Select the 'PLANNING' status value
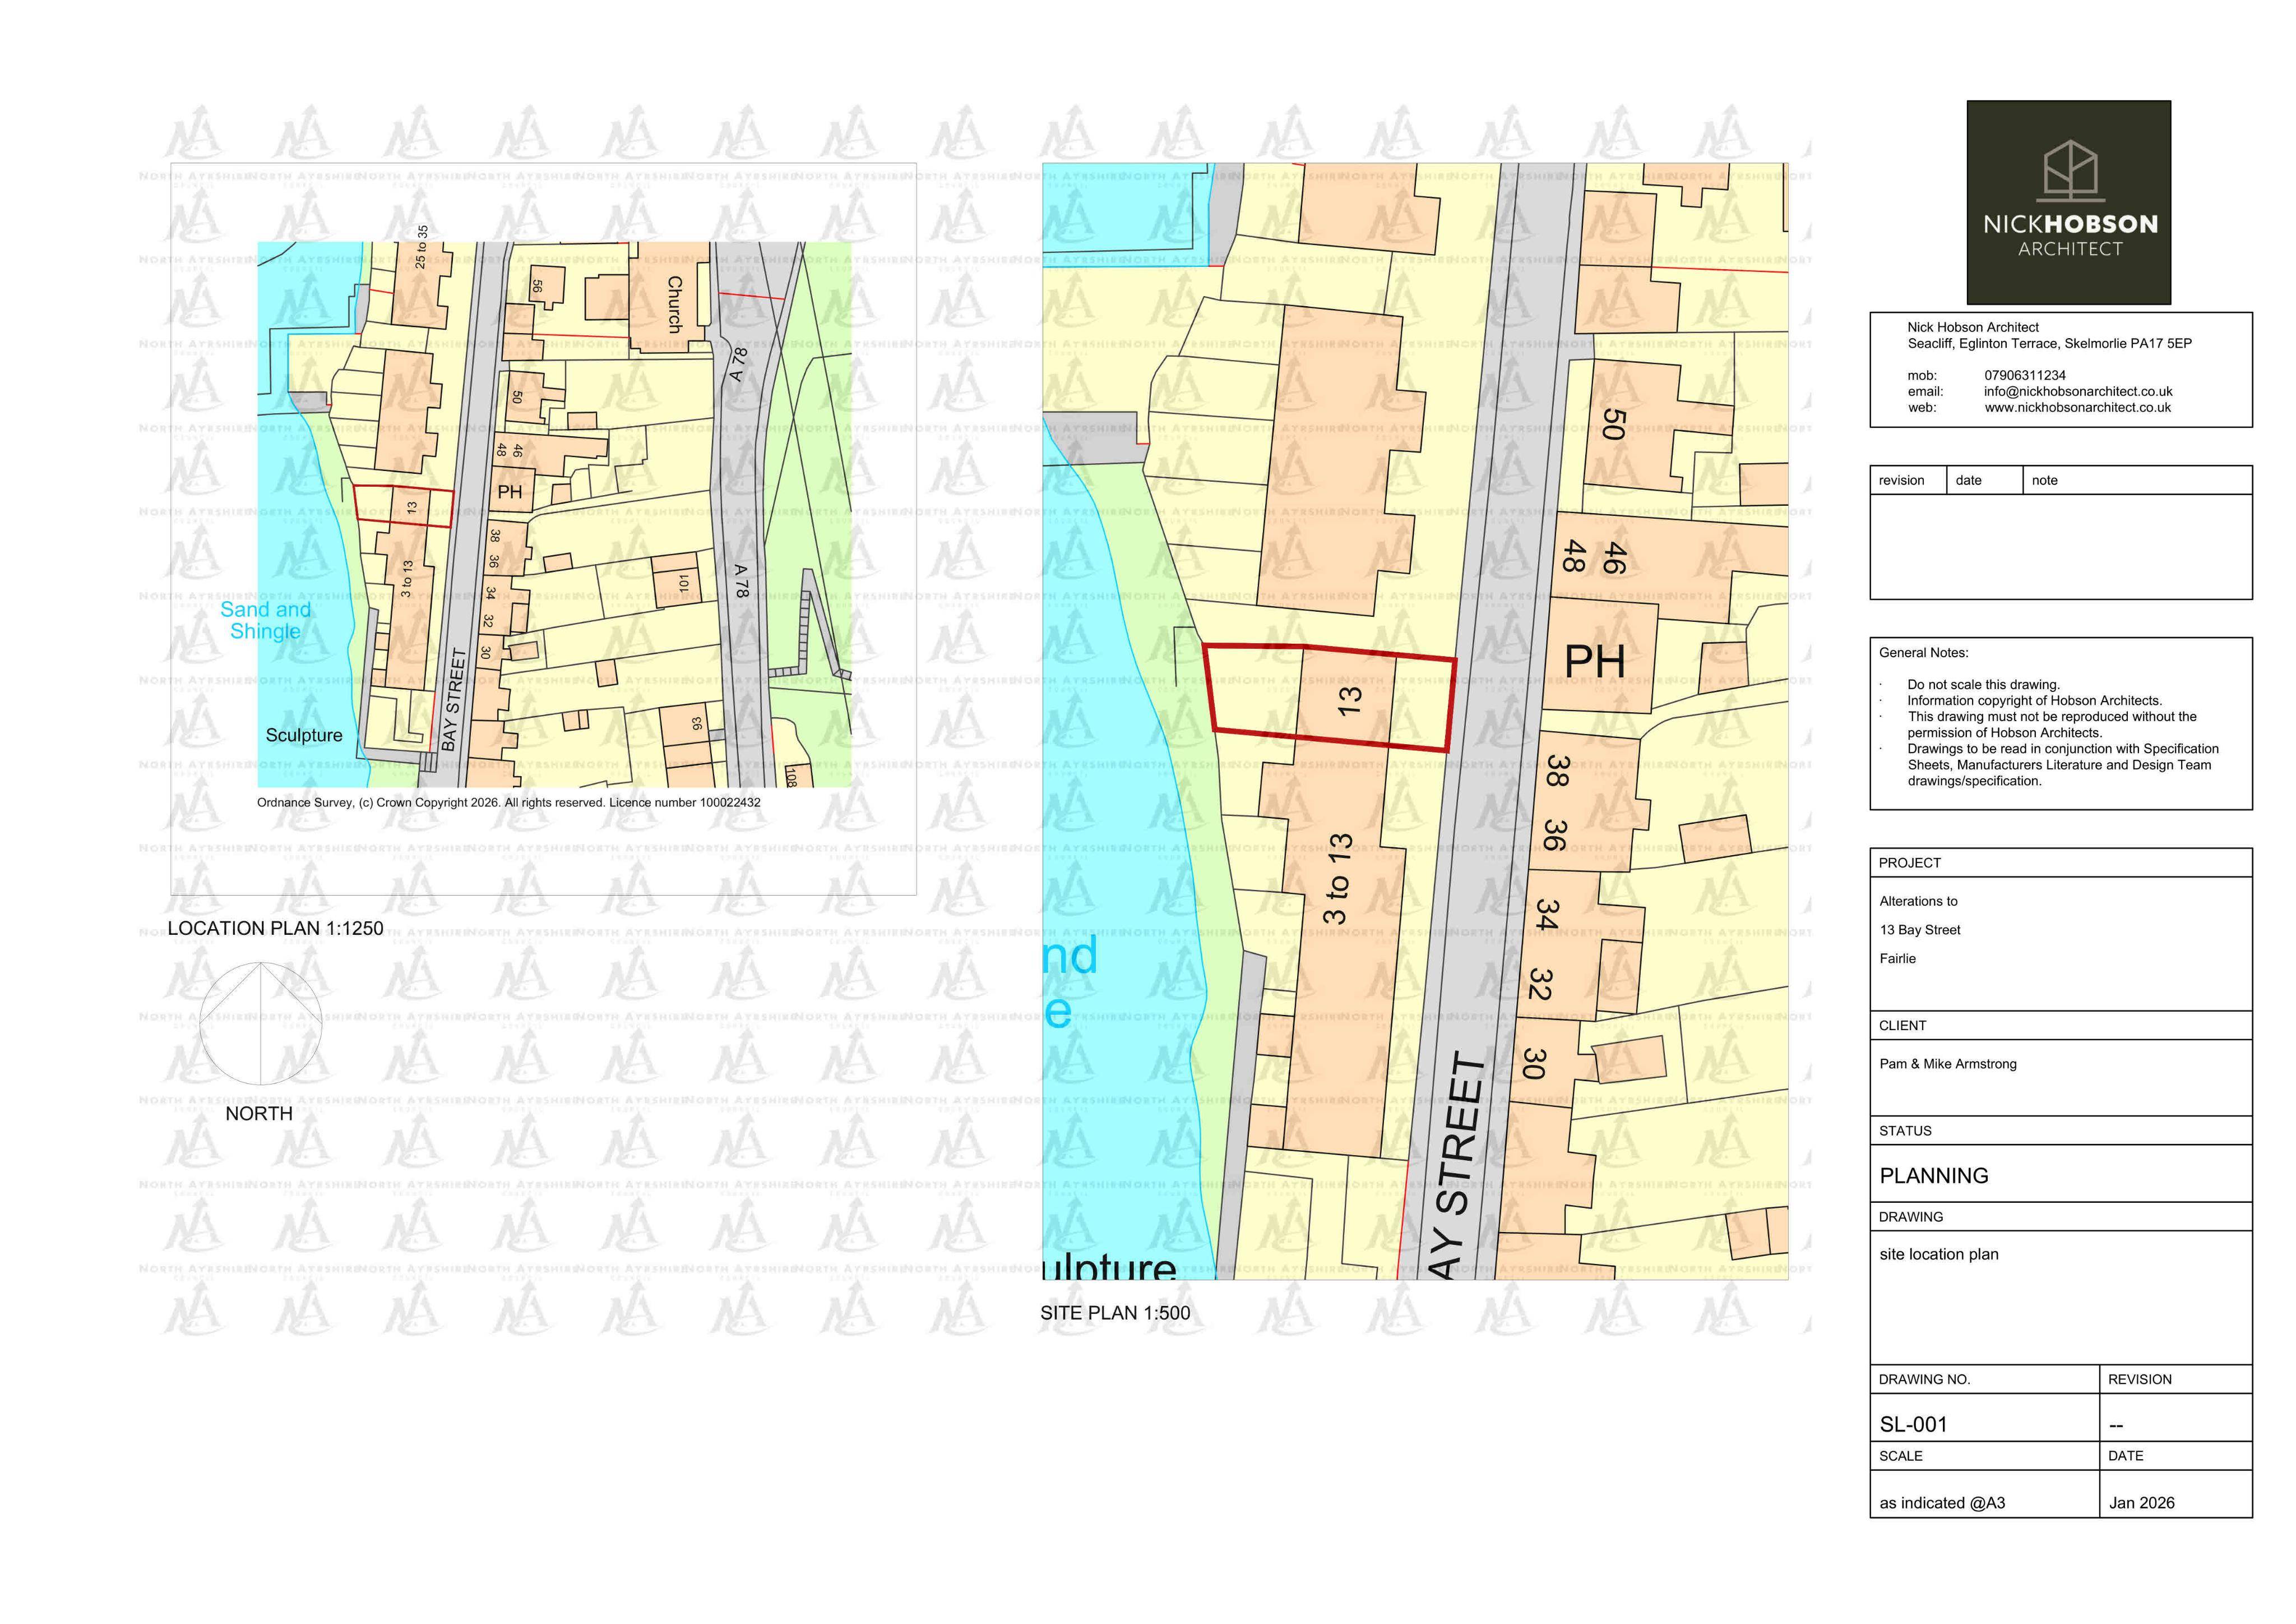 (x=1933, y=1176)
